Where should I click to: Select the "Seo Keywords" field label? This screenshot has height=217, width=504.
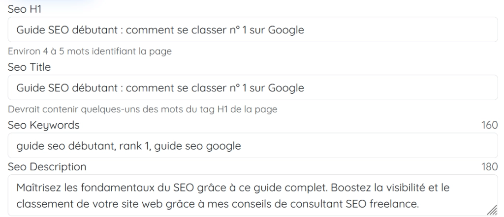[43, 125]
